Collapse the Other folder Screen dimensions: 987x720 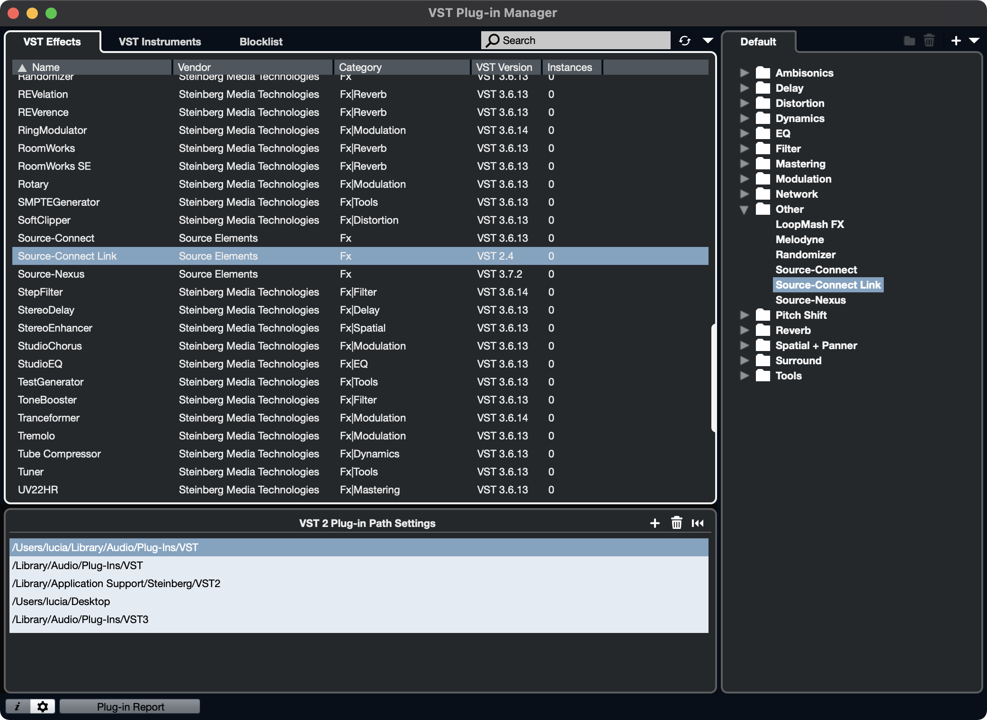pos(744,210)
